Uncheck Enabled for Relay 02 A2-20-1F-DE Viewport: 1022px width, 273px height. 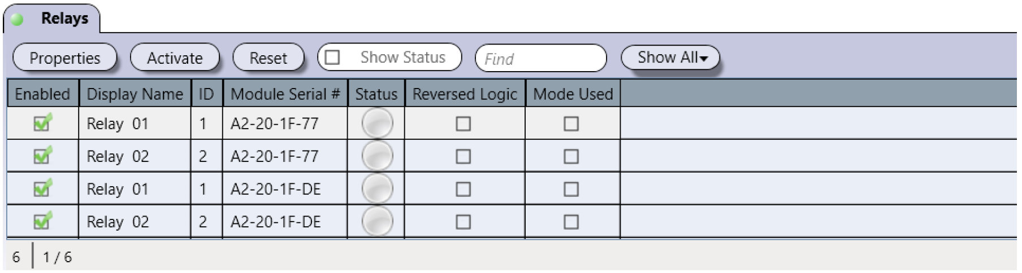coord(43,221)
